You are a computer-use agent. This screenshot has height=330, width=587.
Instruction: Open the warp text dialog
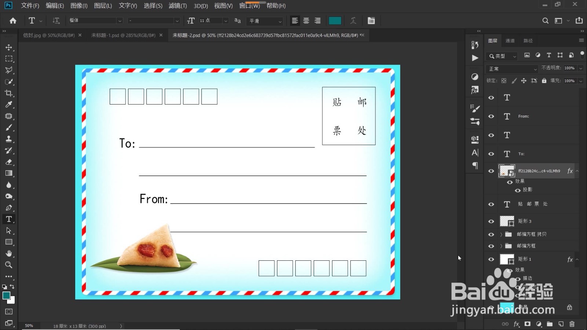pos(353,21)
